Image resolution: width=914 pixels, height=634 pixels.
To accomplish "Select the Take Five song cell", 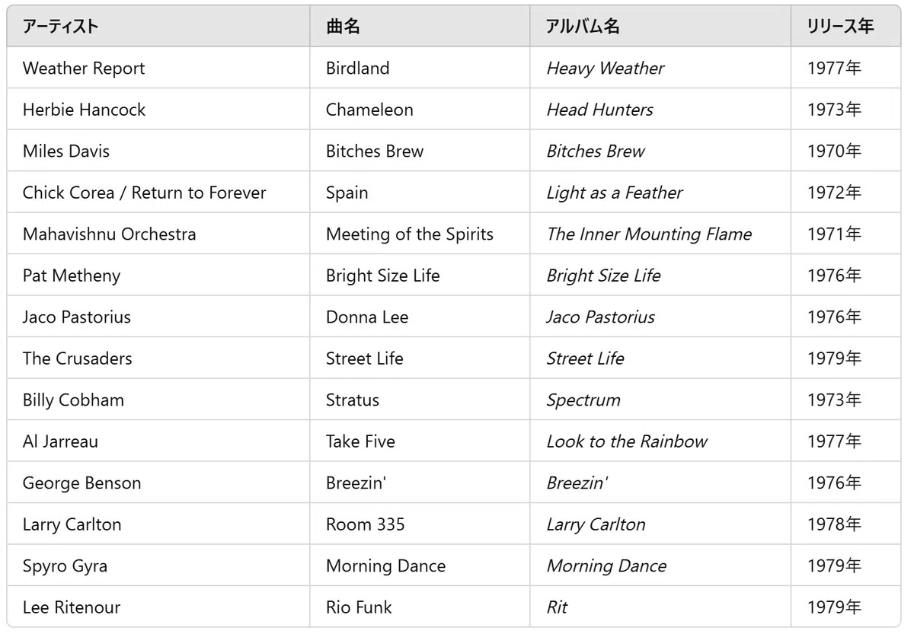I will (420, 441).
